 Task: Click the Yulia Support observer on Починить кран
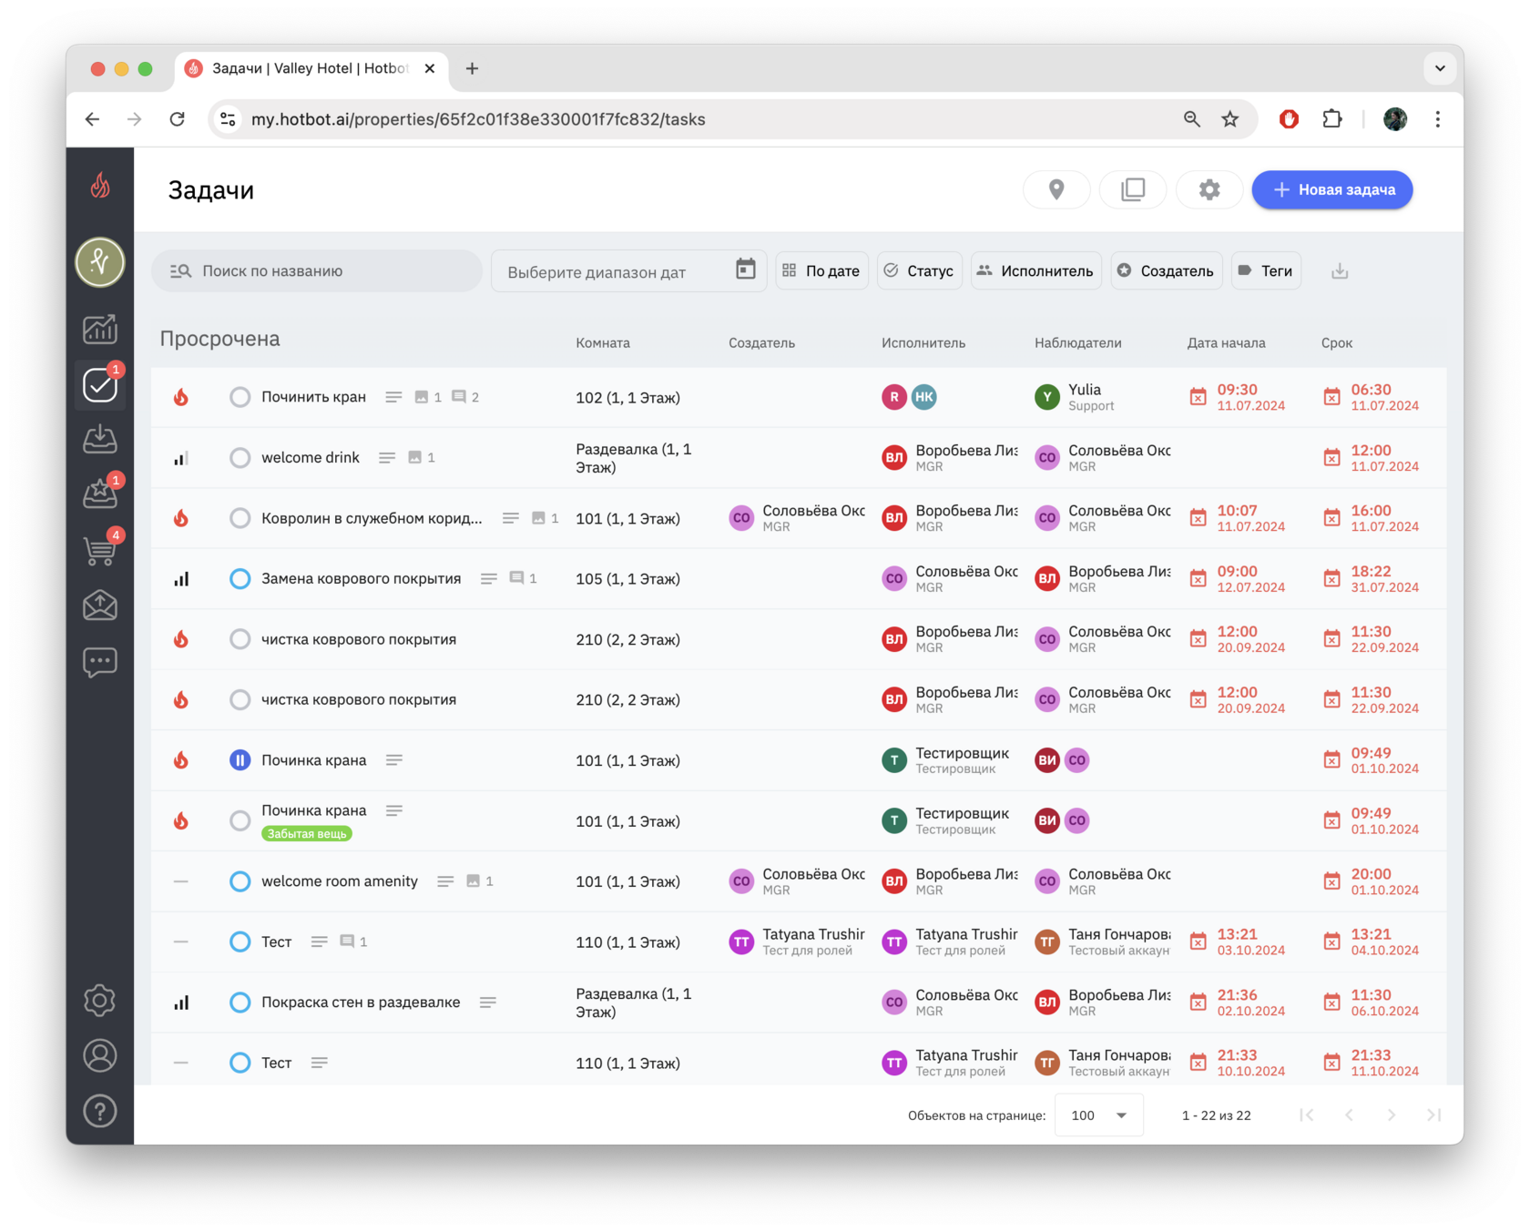[1075, 397]
